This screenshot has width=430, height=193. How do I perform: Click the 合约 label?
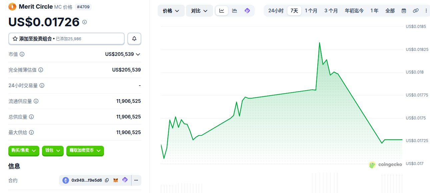[13, 180]
